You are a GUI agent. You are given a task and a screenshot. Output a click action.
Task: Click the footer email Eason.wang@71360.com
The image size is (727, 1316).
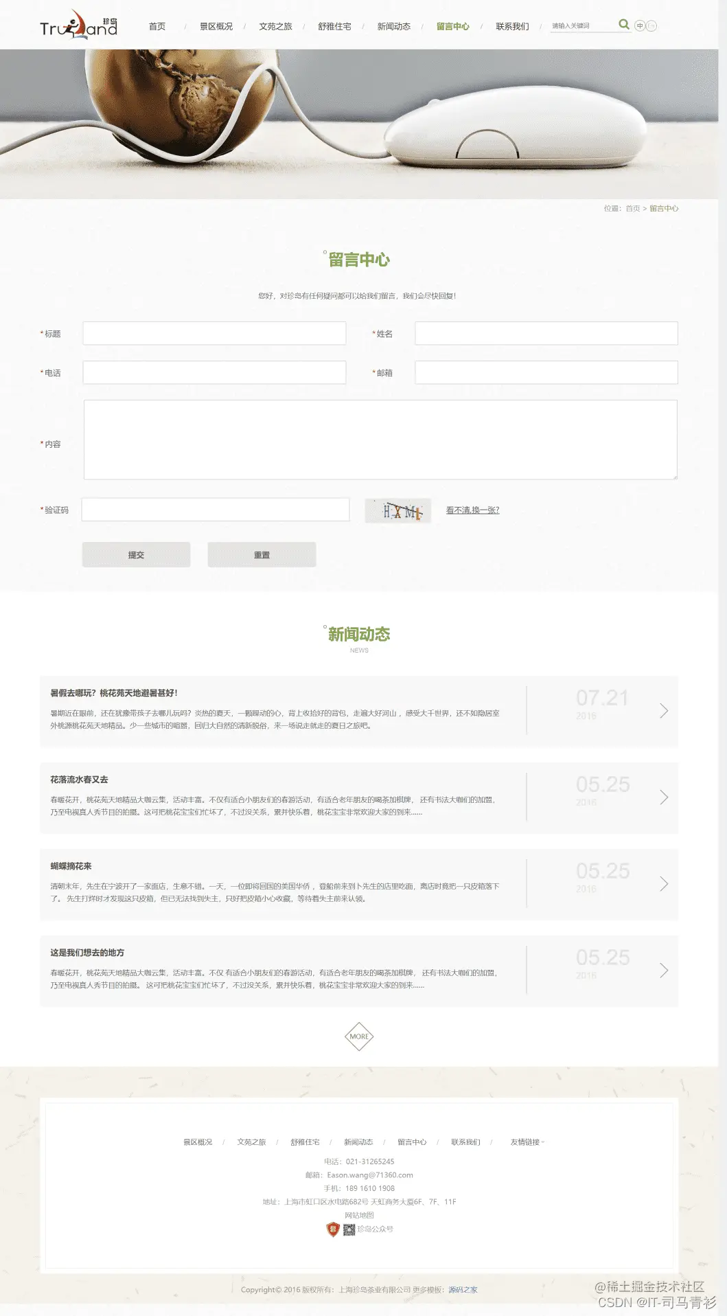(x=370, y=1175)
